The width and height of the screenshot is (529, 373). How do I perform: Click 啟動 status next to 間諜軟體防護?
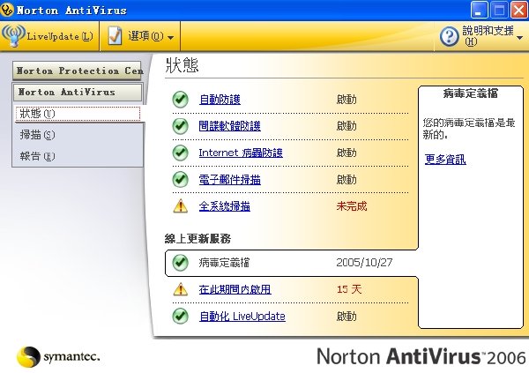tap(346, 126)
